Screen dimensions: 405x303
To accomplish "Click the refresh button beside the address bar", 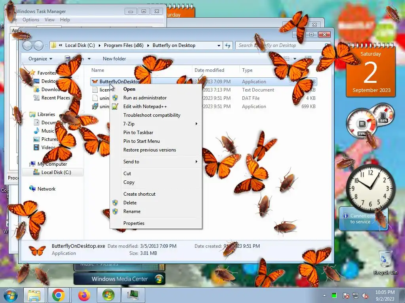I will pos(227,45).
